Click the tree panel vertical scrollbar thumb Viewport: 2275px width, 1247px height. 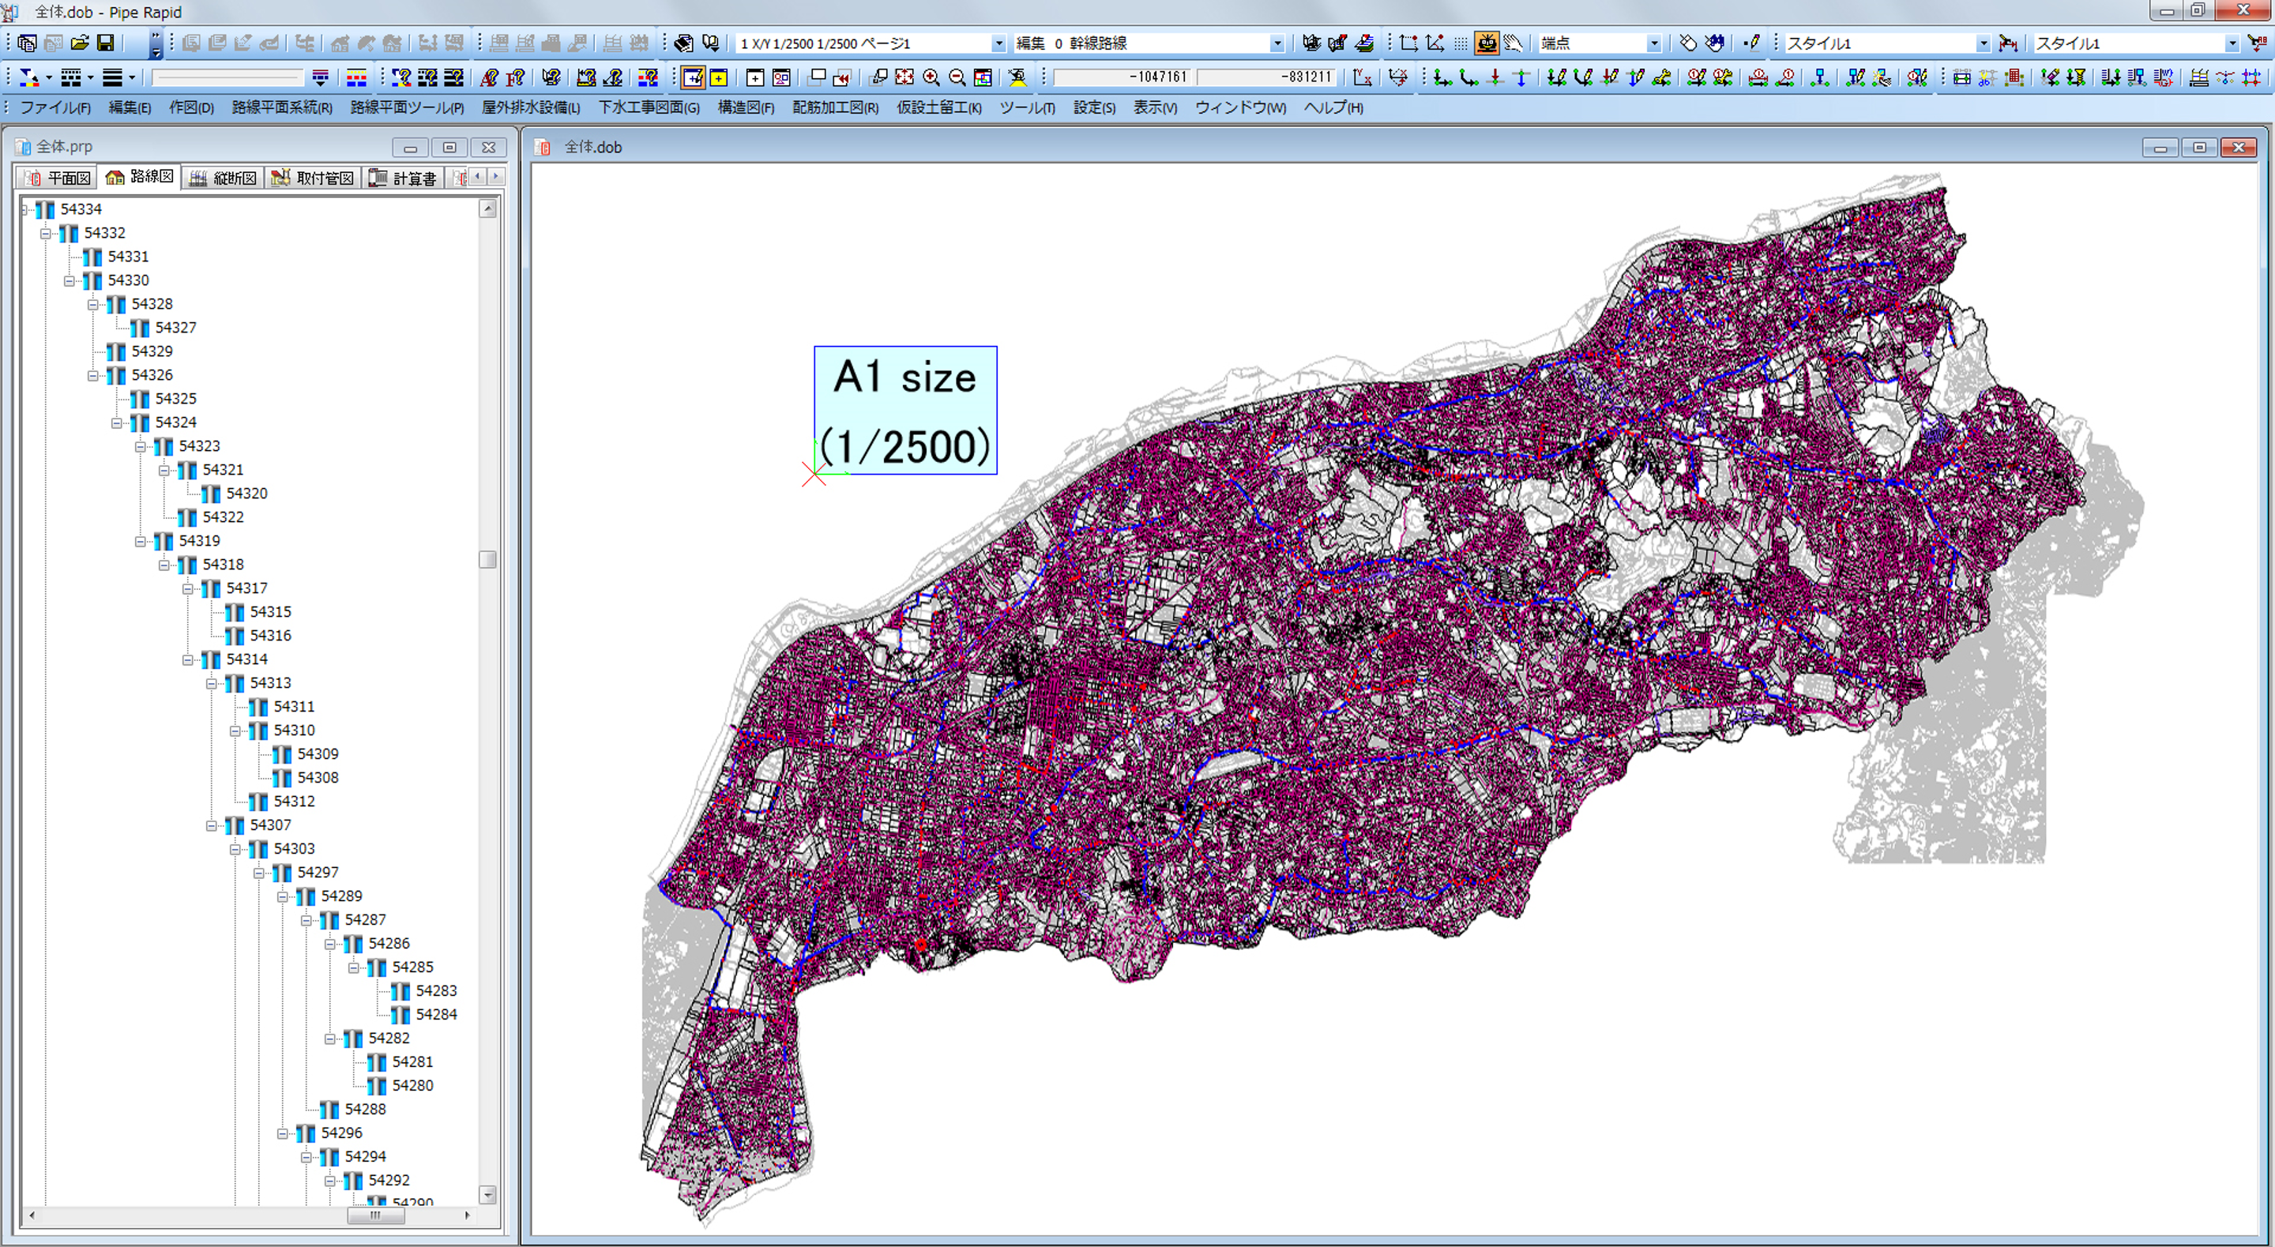[487, 559]
